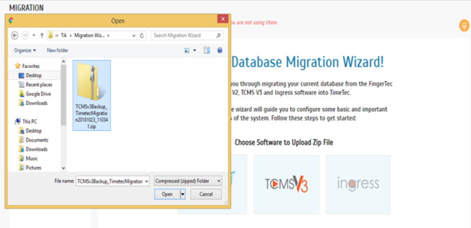This screenshot has width=471, height=228.
Task: Show the preview pane
Action: pyautogui.click(x=207, y=50)
